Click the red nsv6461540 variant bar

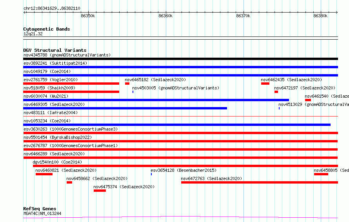pos(308,100)
